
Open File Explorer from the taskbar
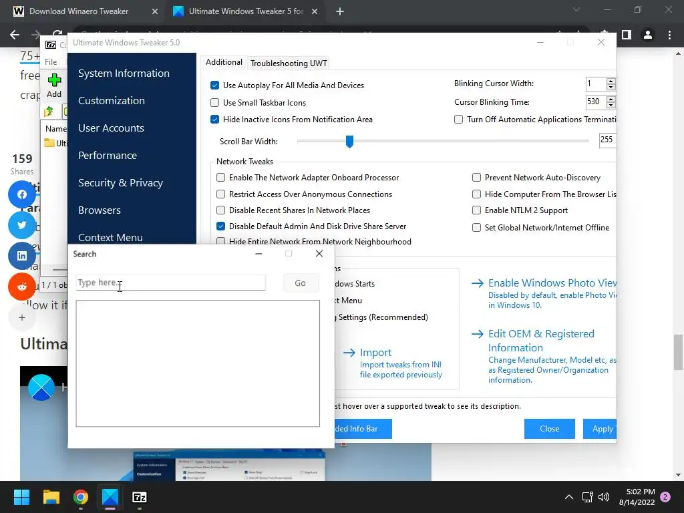51,497
